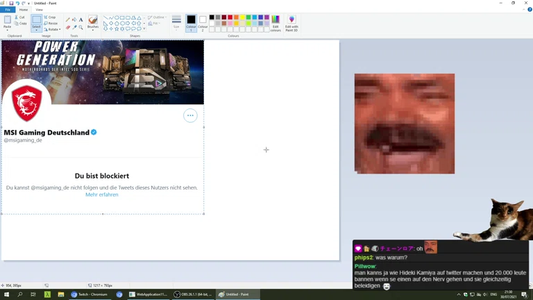The width and height of the screenshot is (533, 300).
Task: Open Edit with Paint 3D
Action: [291, 23]
